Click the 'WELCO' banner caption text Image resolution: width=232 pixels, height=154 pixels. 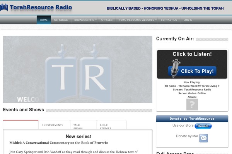28,99
